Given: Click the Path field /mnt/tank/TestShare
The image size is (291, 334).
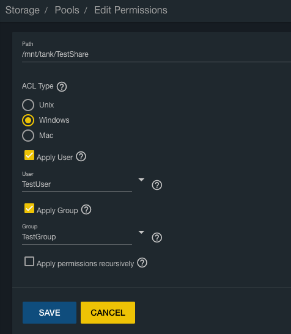Looking at the screenshot, I should pyautogui.click(x=156, y=54).
